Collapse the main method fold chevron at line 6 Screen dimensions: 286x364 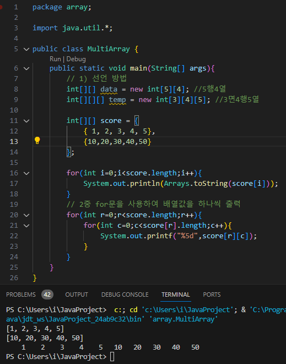pos(26,68)
